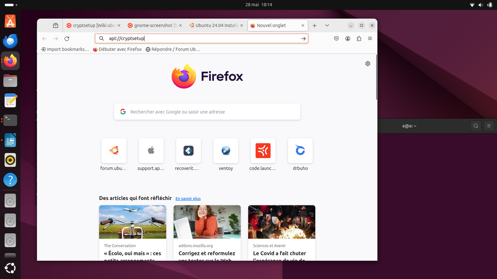Open the ventoy shortcut tile
This screenshot has width=497, height=279.
click(x=226, y=155)
